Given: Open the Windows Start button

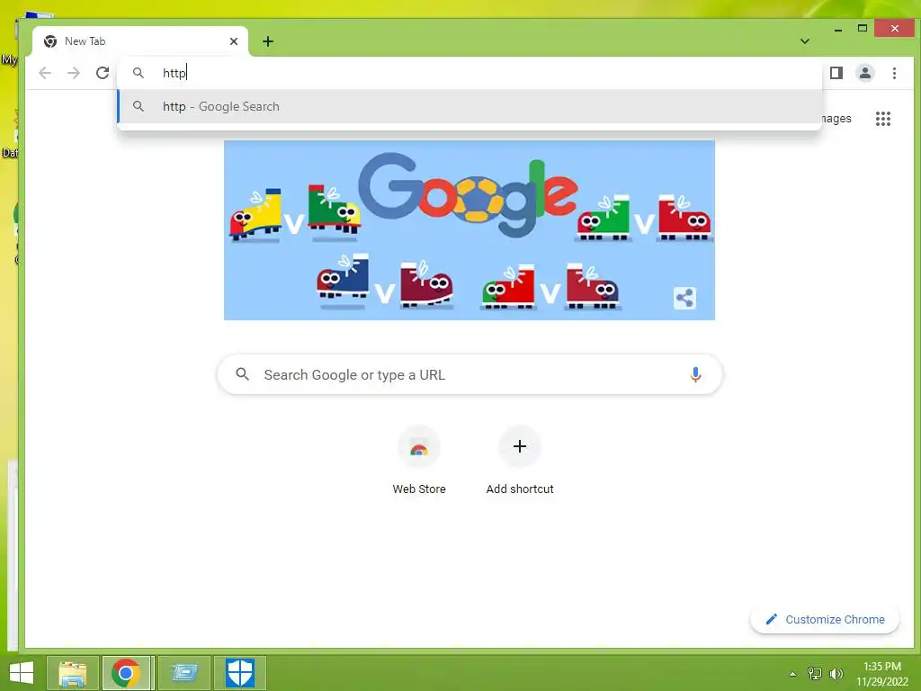Looking at the screenshot, I should pos(22,673).
